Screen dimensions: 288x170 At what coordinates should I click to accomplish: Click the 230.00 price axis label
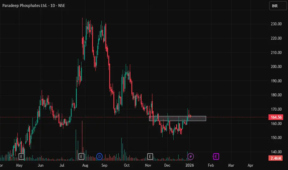tap(276, 24)
